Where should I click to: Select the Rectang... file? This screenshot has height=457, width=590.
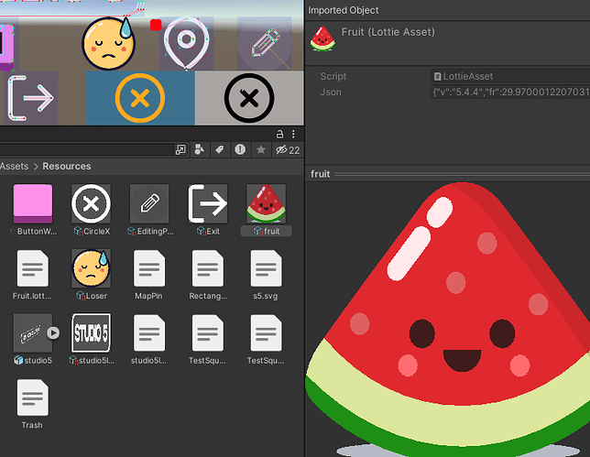click(x=208, y=268)
